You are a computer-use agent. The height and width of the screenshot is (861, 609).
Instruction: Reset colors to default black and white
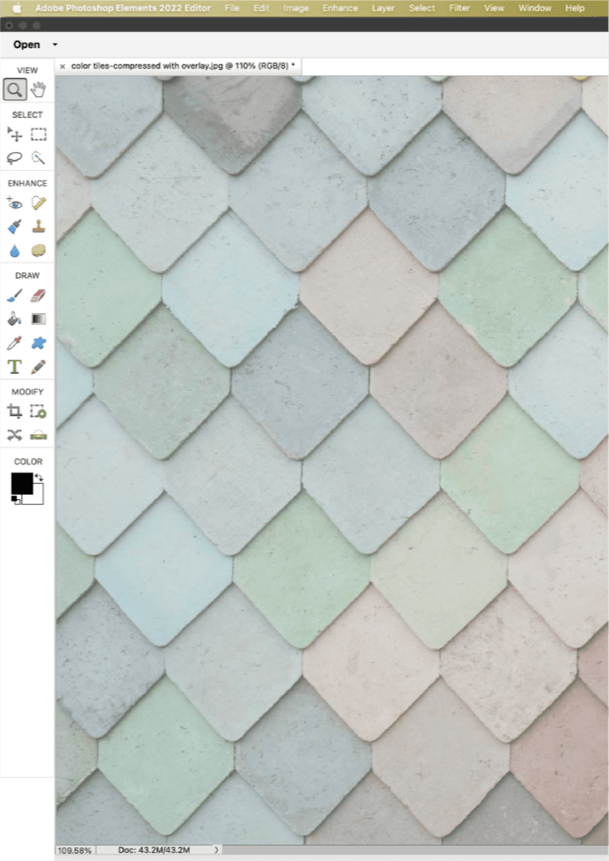click(16, 501)
